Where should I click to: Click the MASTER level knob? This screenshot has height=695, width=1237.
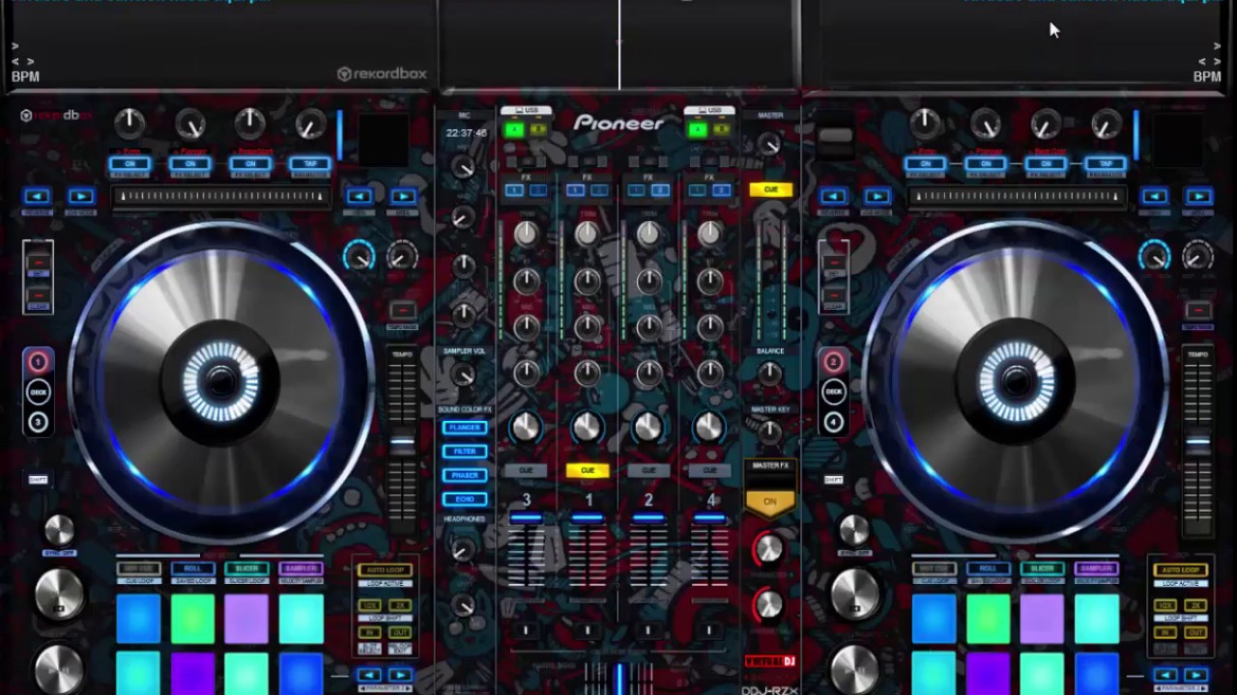(x=769, y=144)
